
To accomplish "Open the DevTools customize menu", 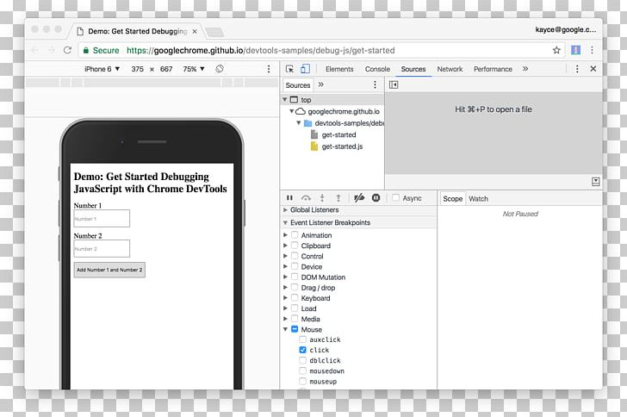I will pos(577,69).
